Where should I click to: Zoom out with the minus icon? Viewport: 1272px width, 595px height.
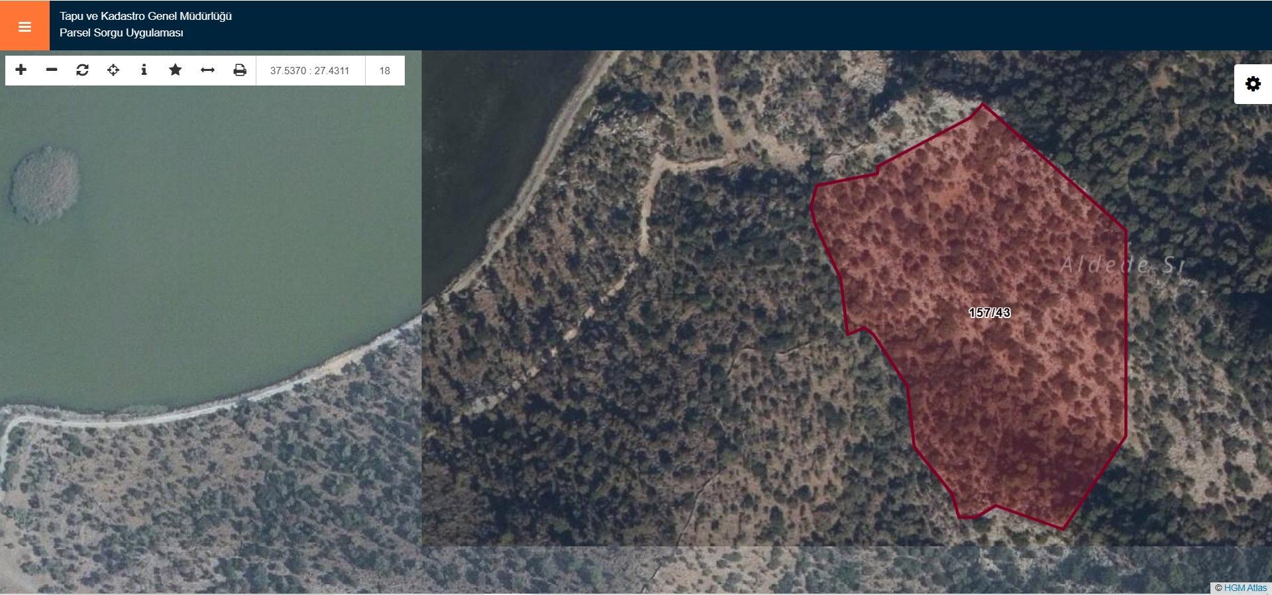(52, 70)
